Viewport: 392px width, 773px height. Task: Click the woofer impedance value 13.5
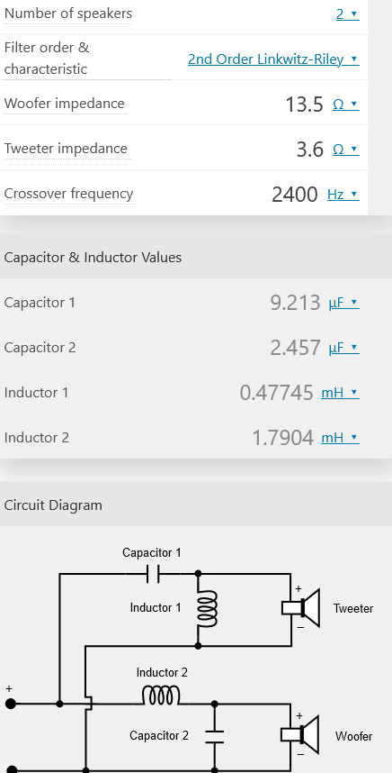304,104
